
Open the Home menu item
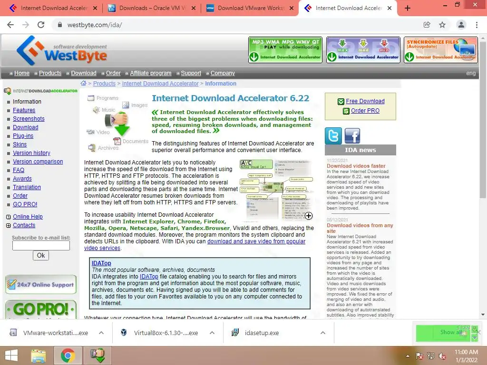(x=22, y=73)
